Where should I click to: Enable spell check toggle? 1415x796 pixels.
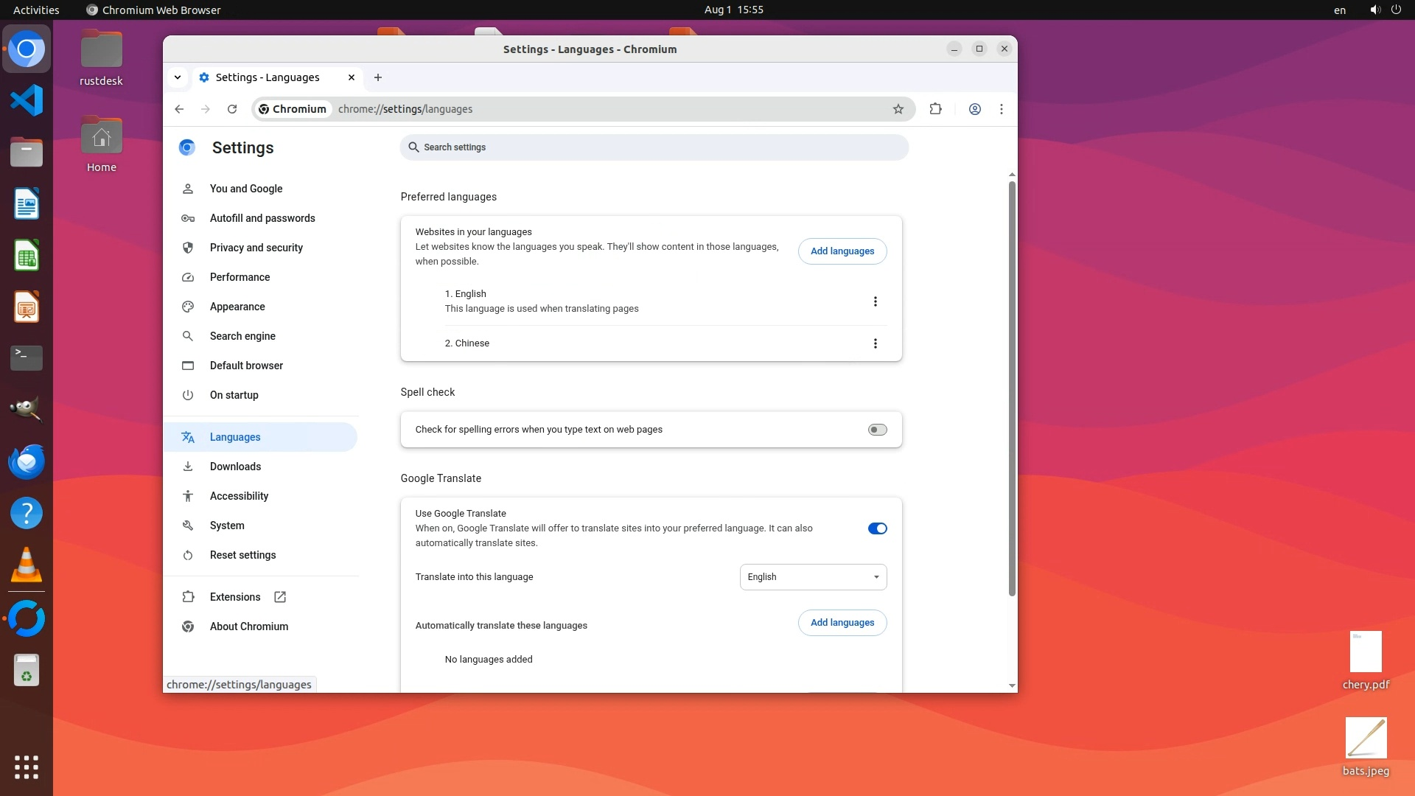point(877,430)
